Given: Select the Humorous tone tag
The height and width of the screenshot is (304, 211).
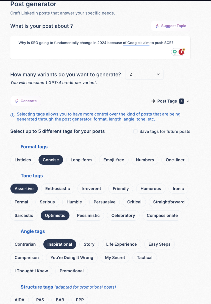Looking at the screenshot, I should coord(151,188).
